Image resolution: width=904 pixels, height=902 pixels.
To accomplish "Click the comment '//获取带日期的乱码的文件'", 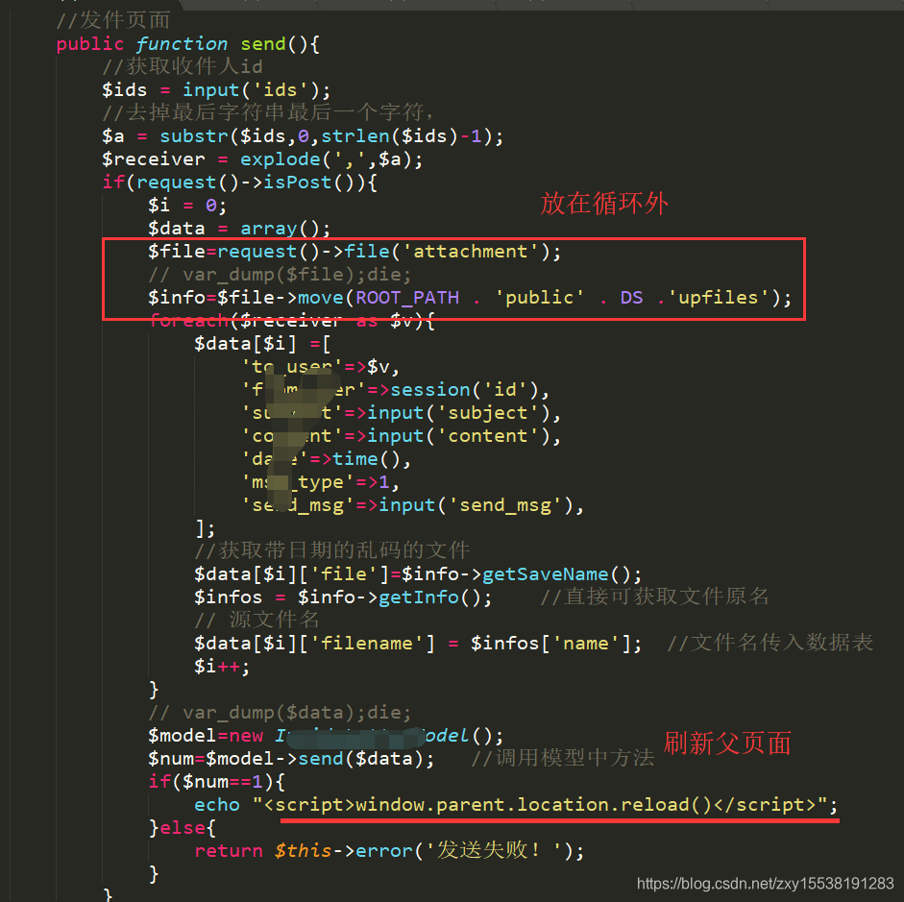I will (x=332, y=550).
